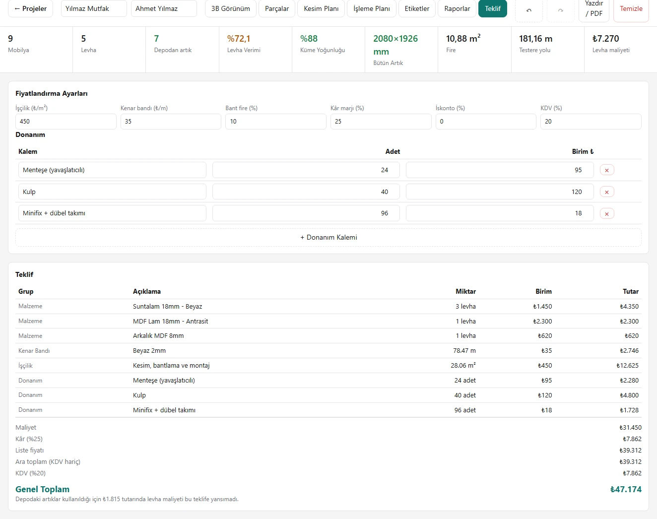The image size is (657, 519).
Task: Click the %72,1 Levha Verimi stat
Action: coord(256,50)
